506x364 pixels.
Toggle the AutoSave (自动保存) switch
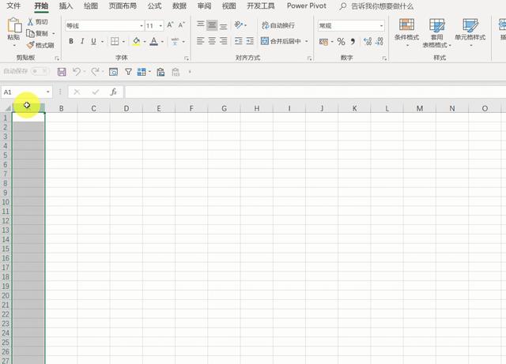point(40,72)
